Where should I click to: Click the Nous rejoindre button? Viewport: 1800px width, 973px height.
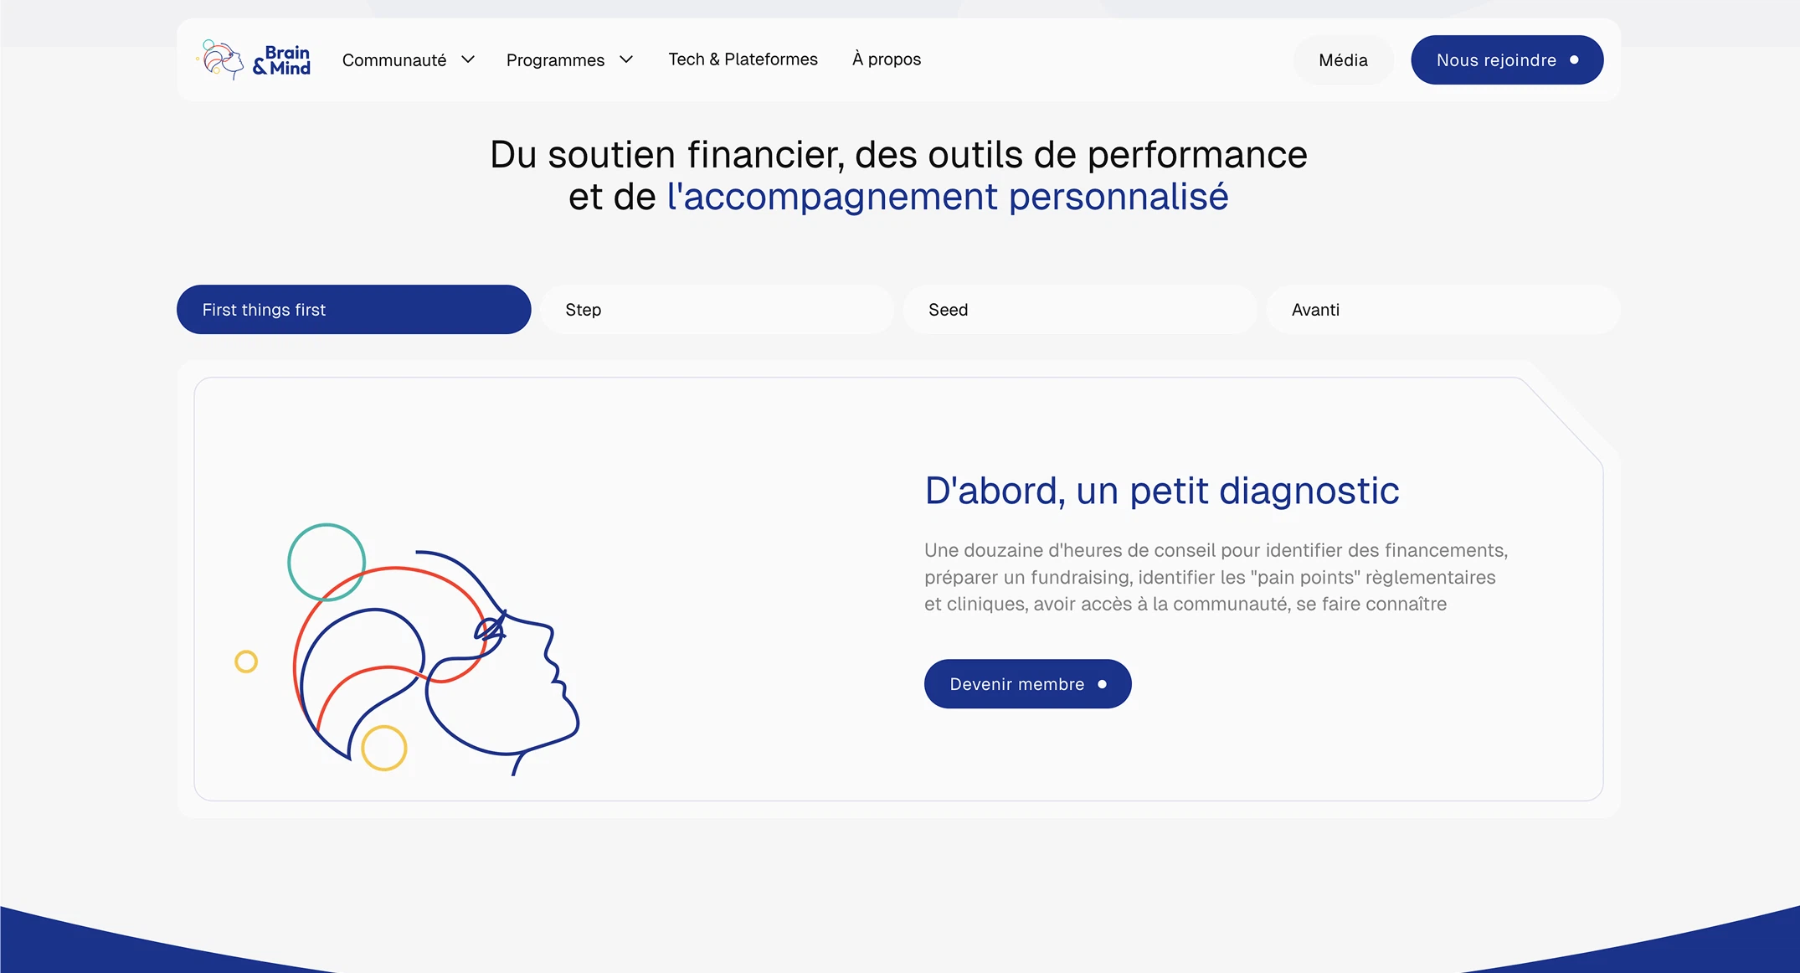click(x=1507, y=60)
